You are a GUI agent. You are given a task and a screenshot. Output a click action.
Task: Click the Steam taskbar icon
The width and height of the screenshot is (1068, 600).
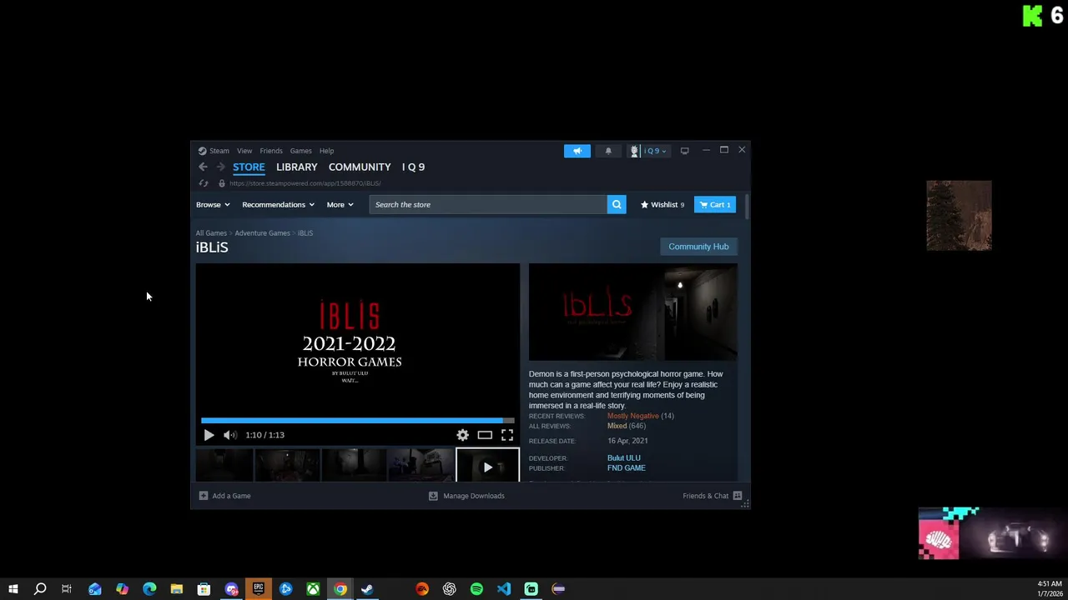(x=367, y=589)
